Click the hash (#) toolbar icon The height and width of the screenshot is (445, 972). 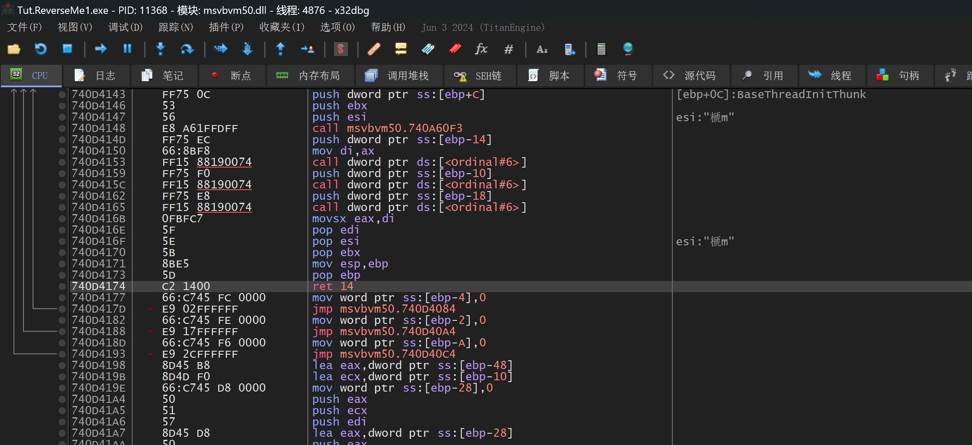(508, 49)
